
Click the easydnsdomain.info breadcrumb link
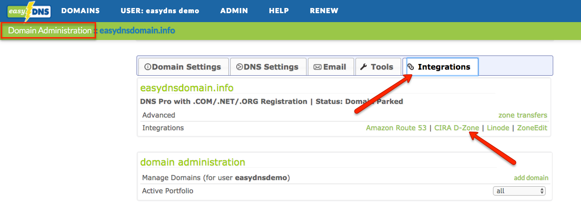pos(137,31)
